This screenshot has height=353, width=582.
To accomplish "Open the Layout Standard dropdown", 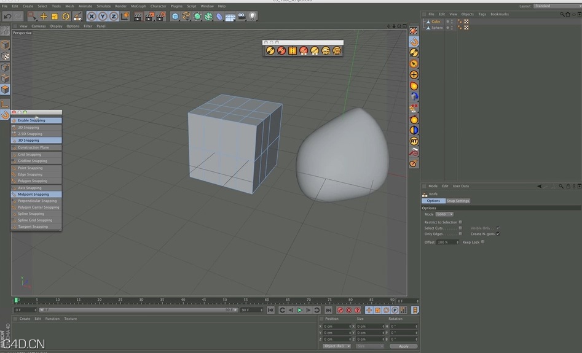I will 557,6.
